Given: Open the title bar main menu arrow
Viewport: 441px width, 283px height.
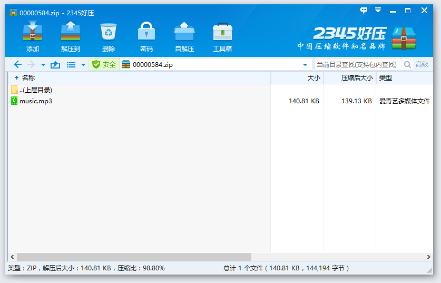Looking at the screenshot, I should pos(378,11).
